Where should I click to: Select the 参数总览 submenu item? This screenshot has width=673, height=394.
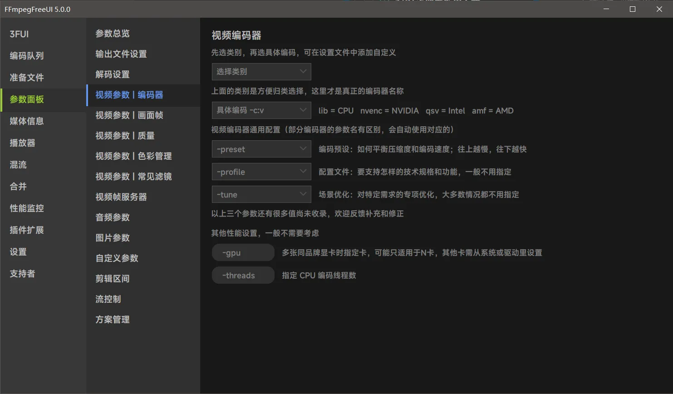113,34
